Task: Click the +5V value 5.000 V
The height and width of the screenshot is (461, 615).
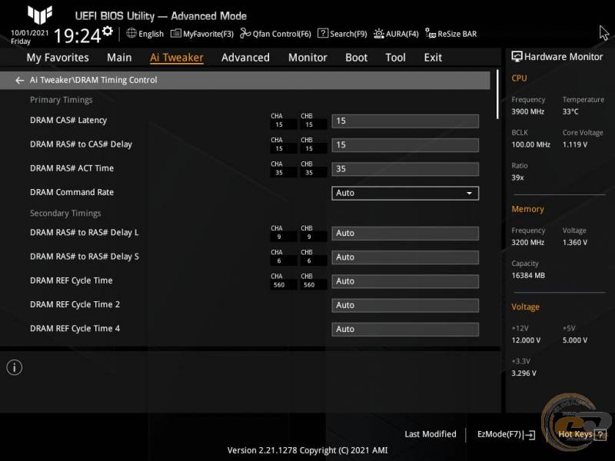Action: coord(575,340)
